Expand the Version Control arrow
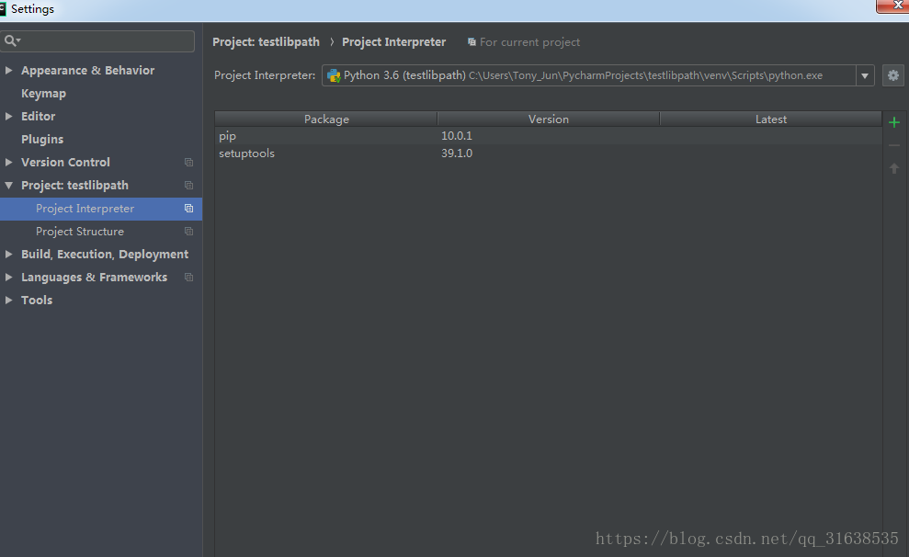Viewport: 909px width, 557px height. point(8,163)
